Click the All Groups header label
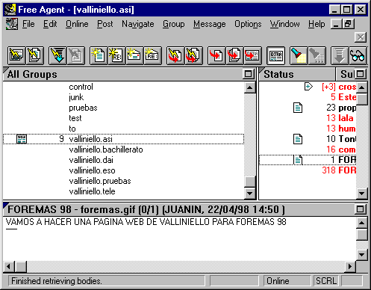 coord(32,74)
